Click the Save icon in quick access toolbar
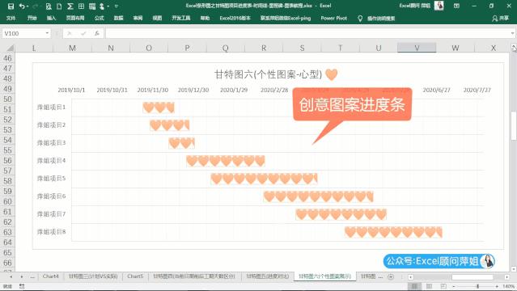Viewport: 517px width, 291px height. tap(11, 6)
